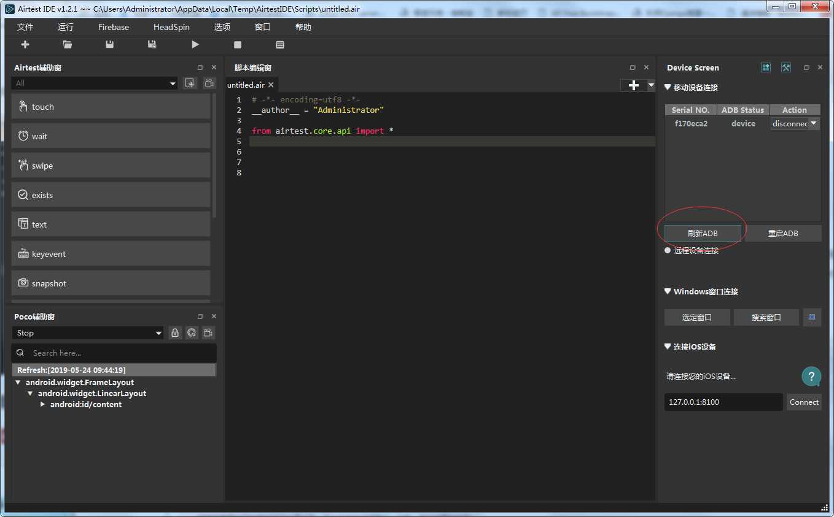Select the swipe command
The image size is (834, 517).
point(111,166)
